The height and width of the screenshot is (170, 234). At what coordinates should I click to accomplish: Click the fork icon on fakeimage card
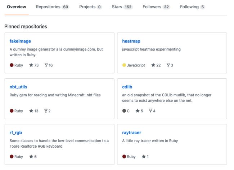[x=46, y=65]
